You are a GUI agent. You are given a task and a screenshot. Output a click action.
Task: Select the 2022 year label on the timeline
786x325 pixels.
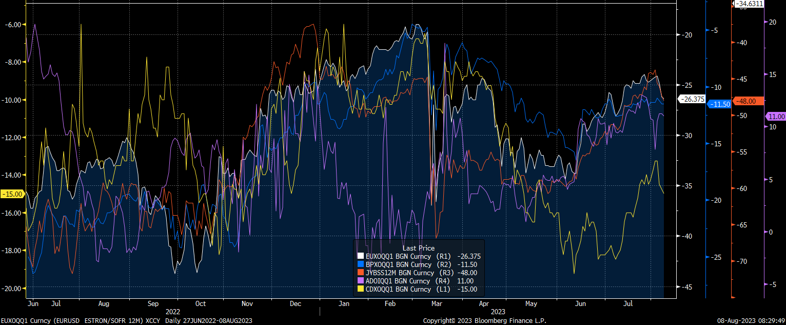coord(173,312)
